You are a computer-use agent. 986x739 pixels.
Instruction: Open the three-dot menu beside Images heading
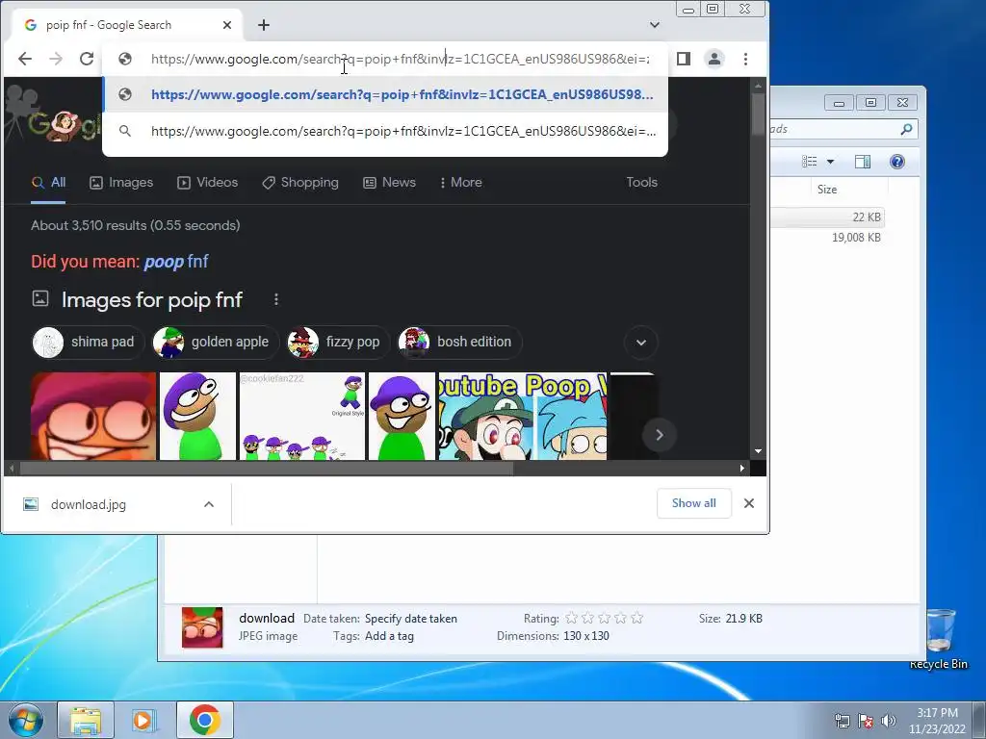tap(276, 300)
